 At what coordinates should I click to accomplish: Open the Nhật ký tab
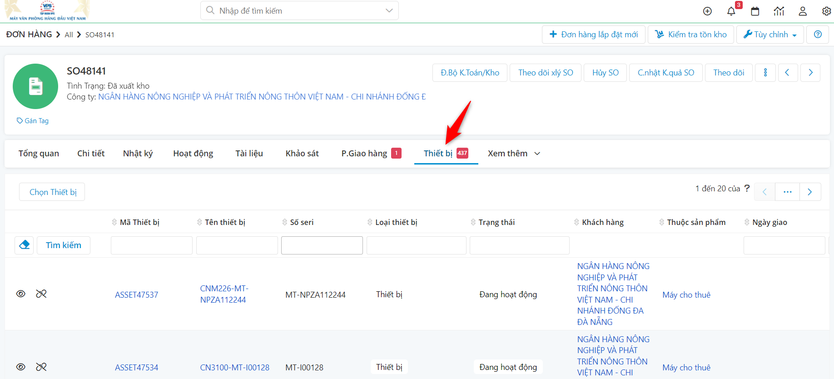tap(138, 154)
